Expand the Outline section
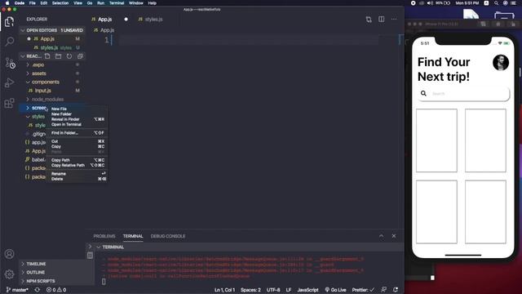The height and width of the screenshot is (294, 522). click(35, 273)
